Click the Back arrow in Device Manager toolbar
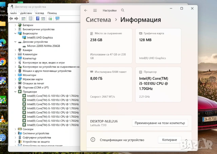 point(11,18)
